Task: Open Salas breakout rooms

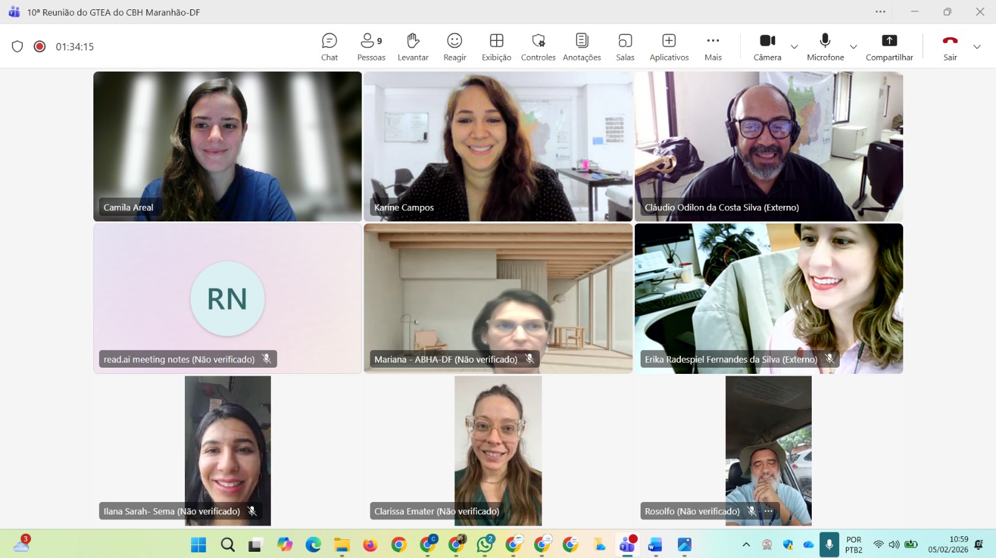Action: tap(625, 47)
